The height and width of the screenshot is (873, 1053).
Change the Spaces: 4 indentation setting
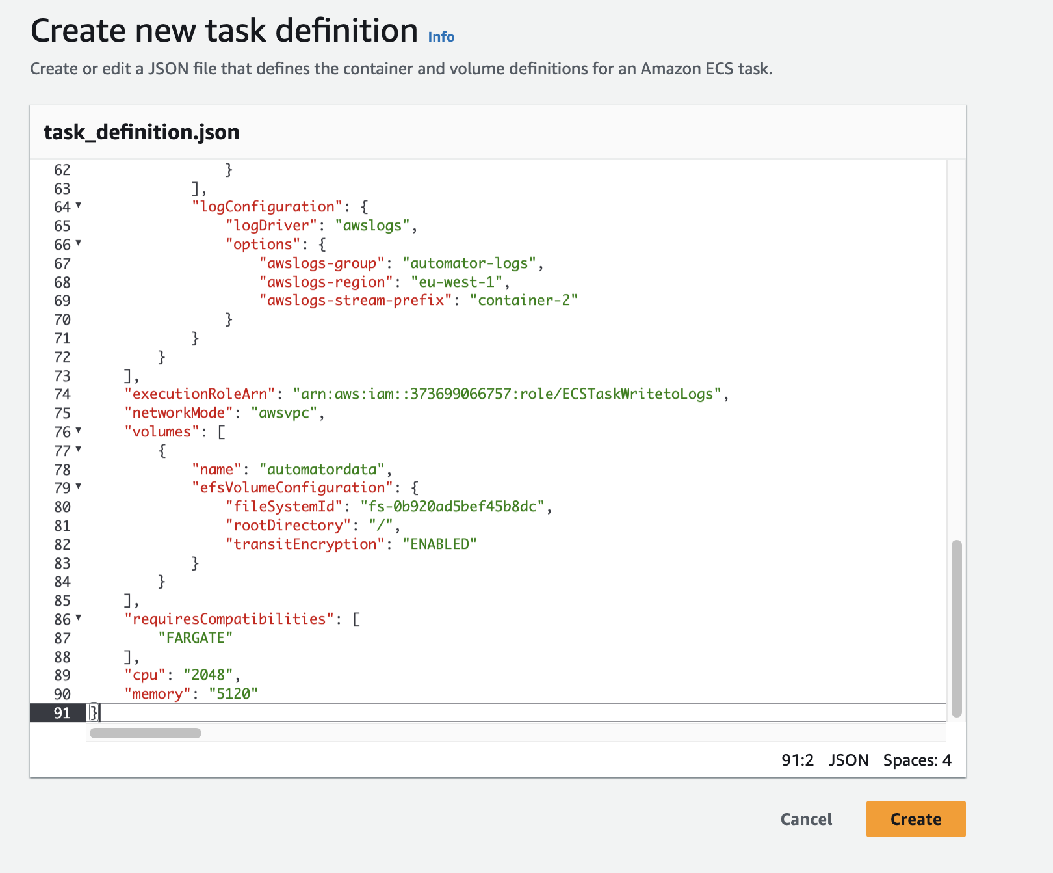[916, 760]
